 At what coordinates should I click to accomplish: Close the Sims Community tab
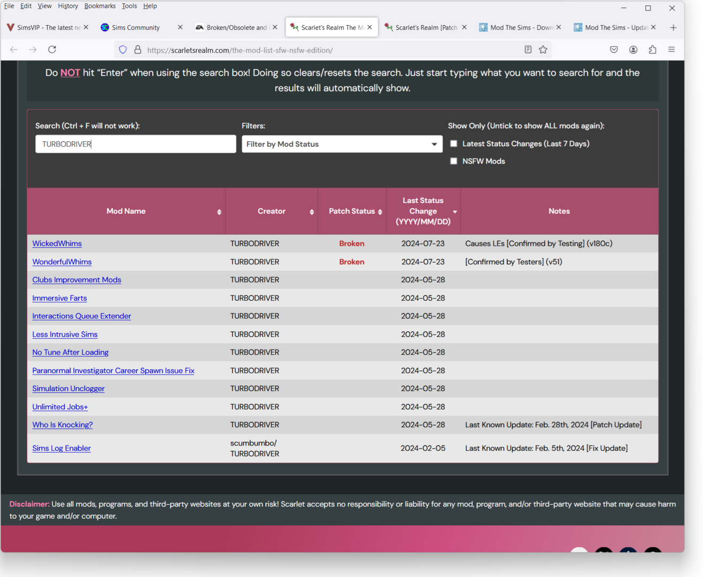pos(180,27)
